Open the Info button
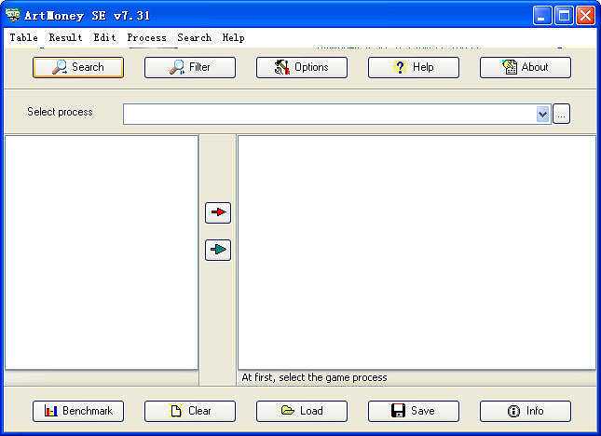601x436 pixels. point(526,411)
